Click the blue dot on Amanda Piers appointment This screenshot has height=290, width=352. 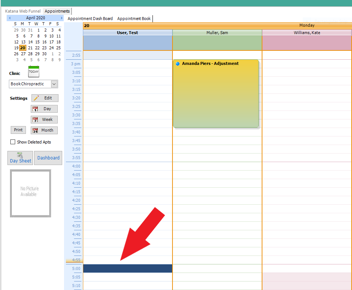point(178,64)
